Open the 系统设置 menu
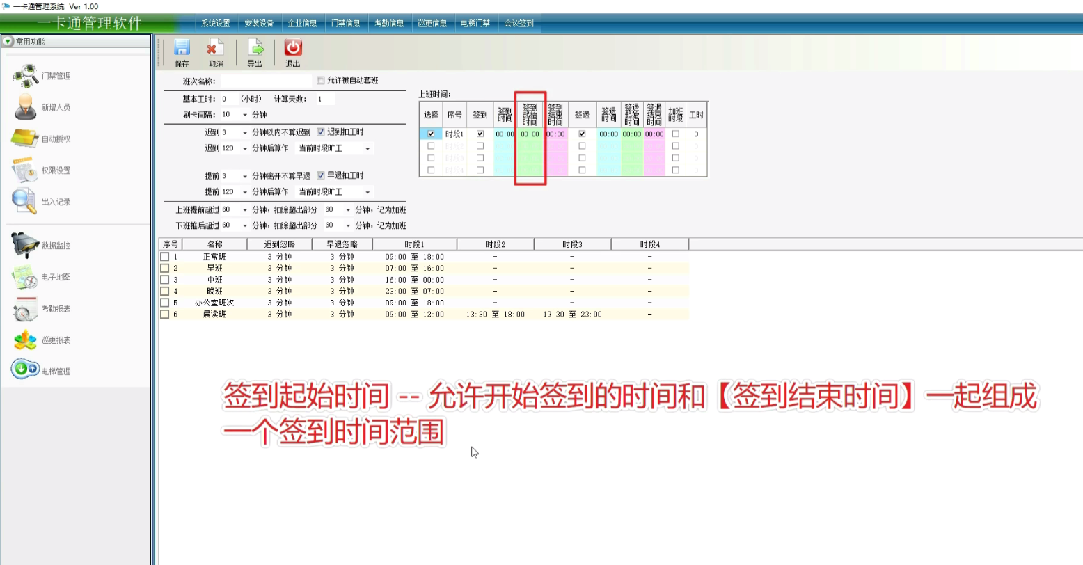The width and height of the screenshot is (1083, 565). coord(216,23)
